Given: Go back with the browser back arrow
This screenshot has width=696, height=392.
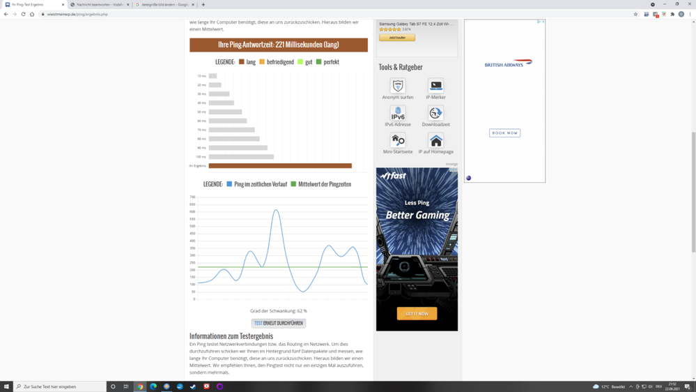Looking at the screenshot, I should click(6, 14).
